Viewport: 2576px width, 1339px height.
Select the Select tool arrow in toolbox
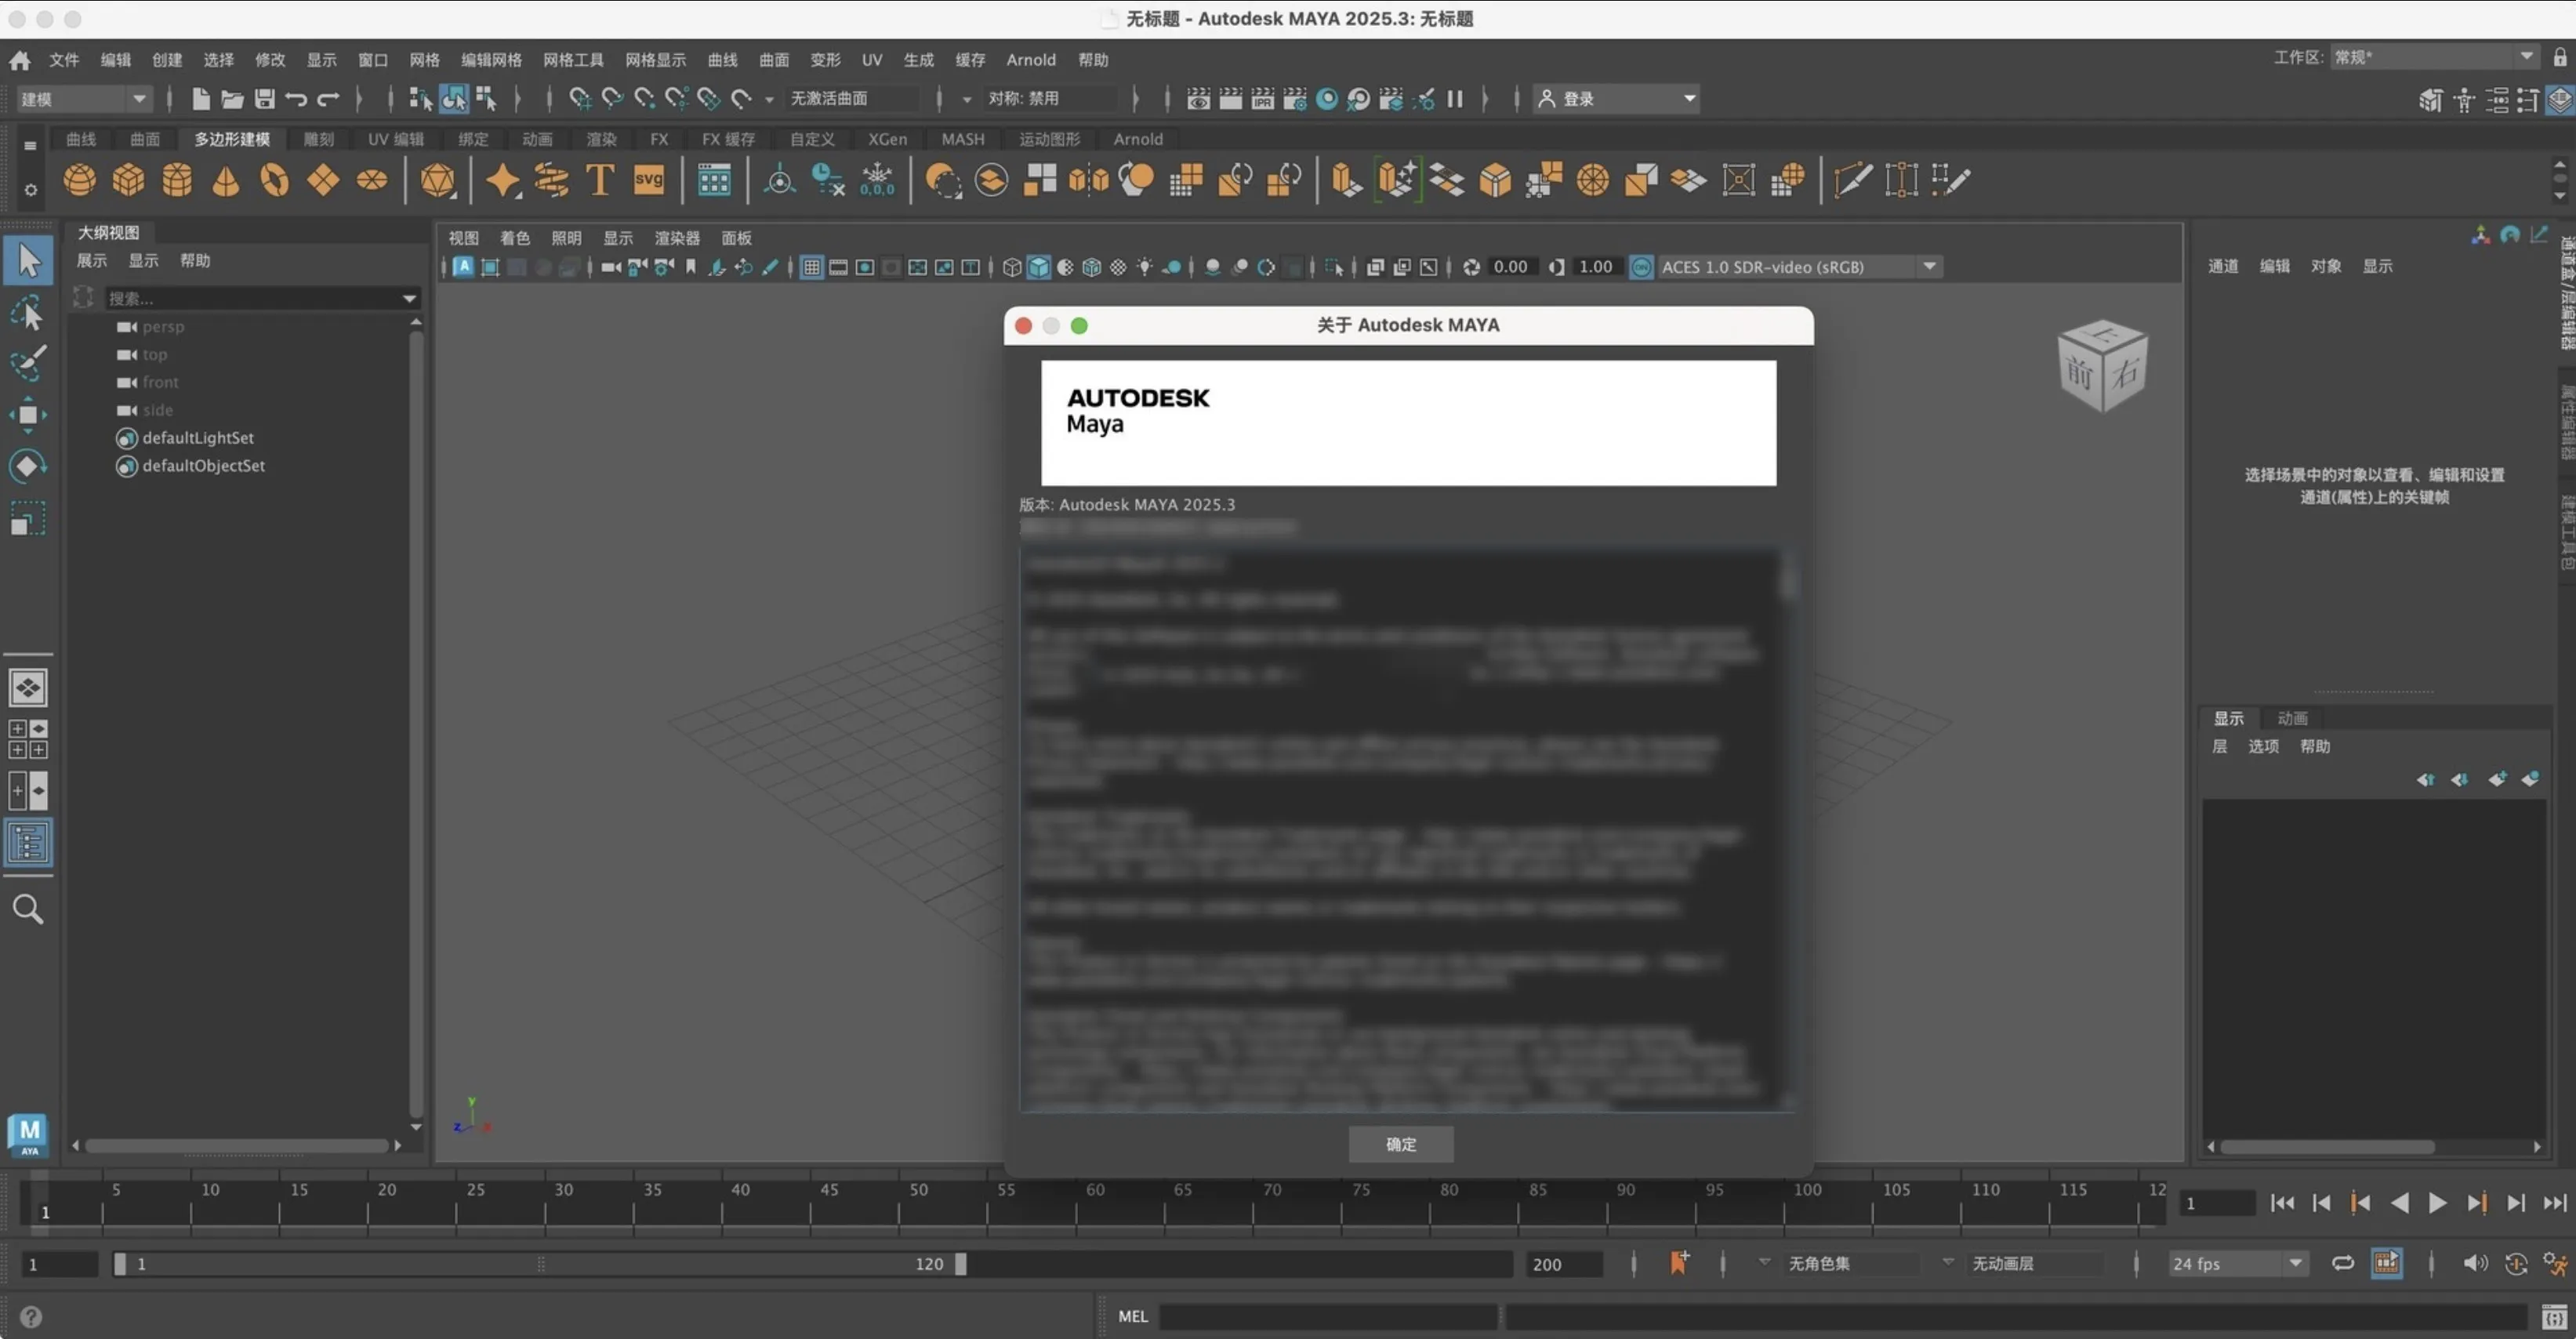pos(28,261)
